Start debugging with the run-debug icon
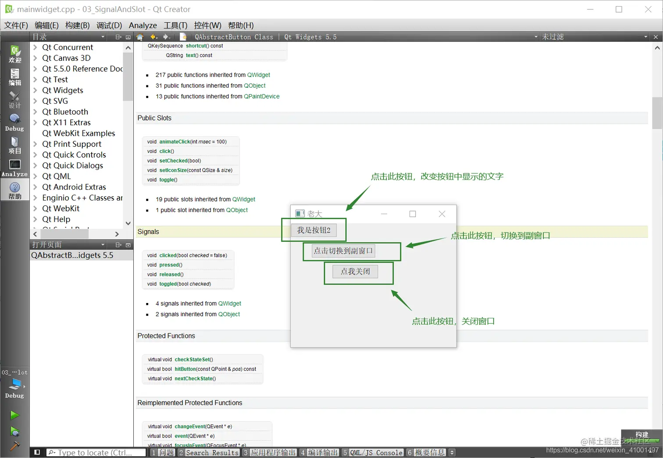The width and height of the screenshot is (663, 458). coord(14,431)
